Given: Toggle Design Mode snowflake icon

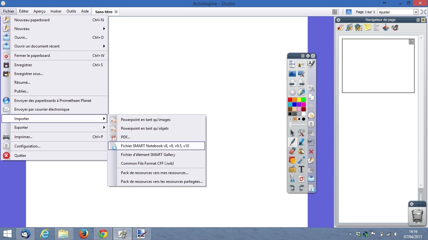Looking at the screenshot, I should pos(349,12).
